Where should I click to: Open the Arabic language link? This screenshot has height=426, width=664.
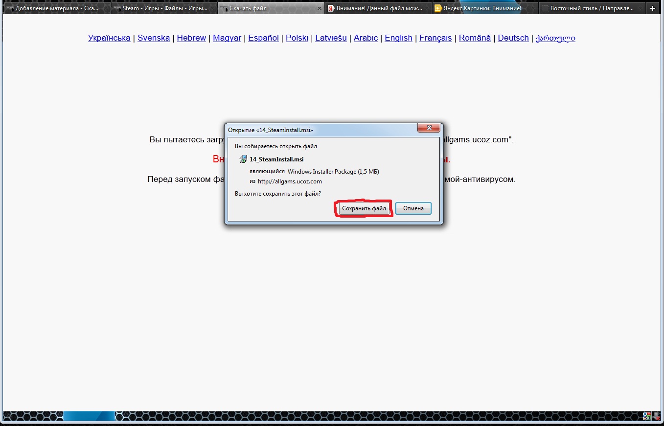pyautogui.click(x=366, y=38)
